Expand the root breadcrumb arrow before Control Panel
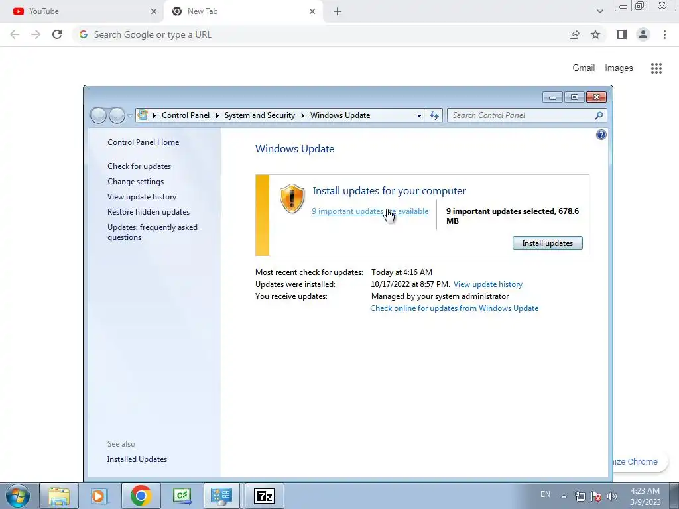 click(x=154, y=115)
